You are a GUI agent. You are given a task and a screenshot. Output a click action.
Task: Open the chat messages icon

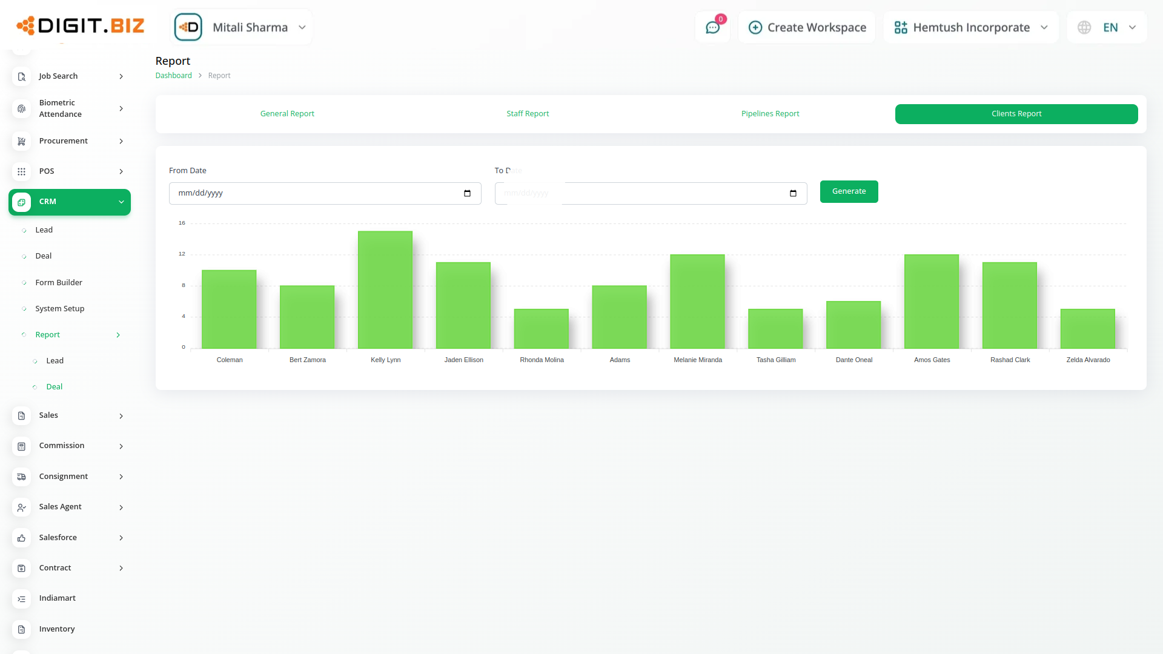[x=712, y=28]
